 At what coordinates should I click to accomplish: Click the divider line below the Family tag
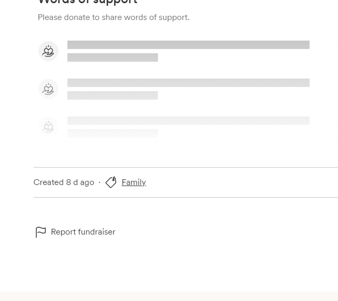(x=185, y=197)
